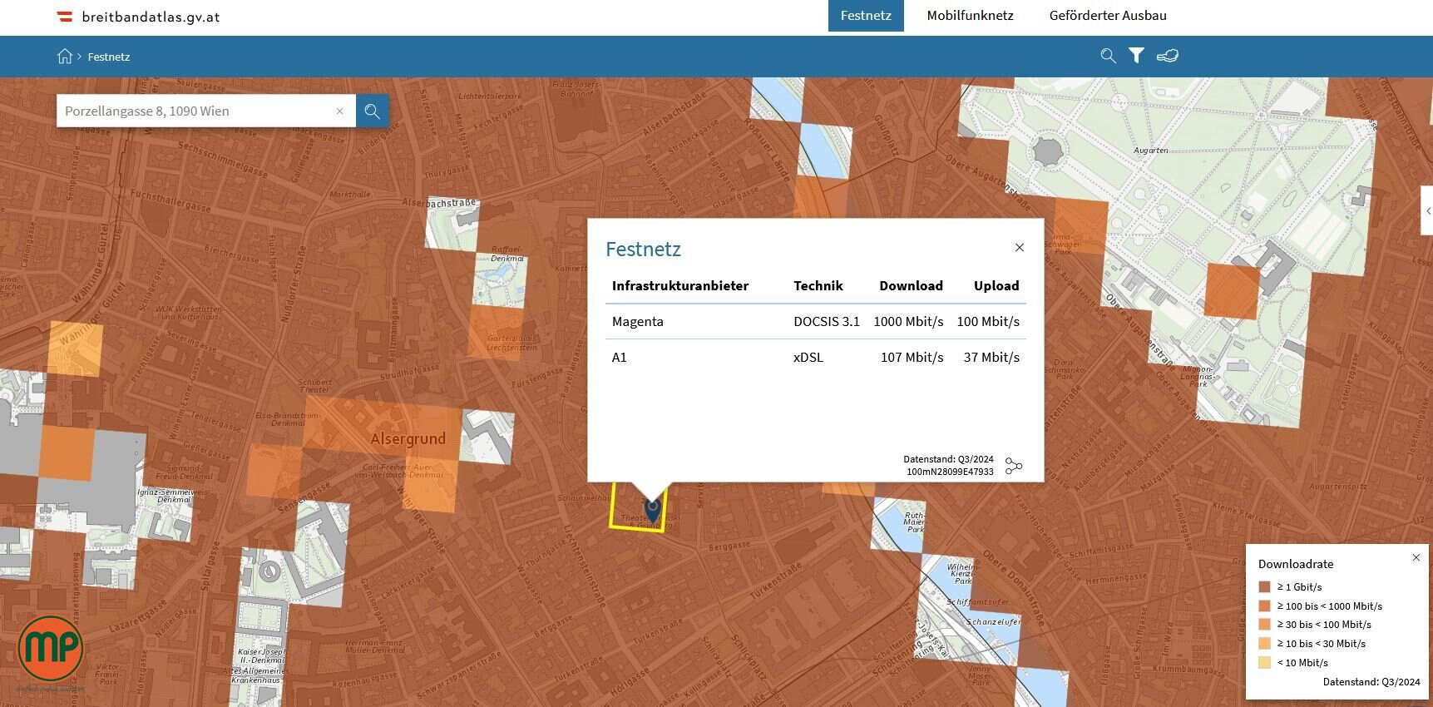
Task: Click the Magenta provider row name
Action: [x=638, y=321]
